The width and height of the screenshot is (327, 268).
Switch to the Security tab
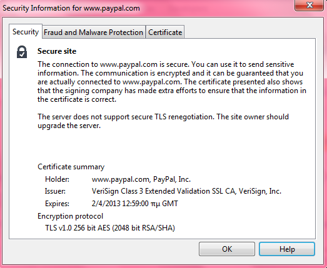[26, 32]
